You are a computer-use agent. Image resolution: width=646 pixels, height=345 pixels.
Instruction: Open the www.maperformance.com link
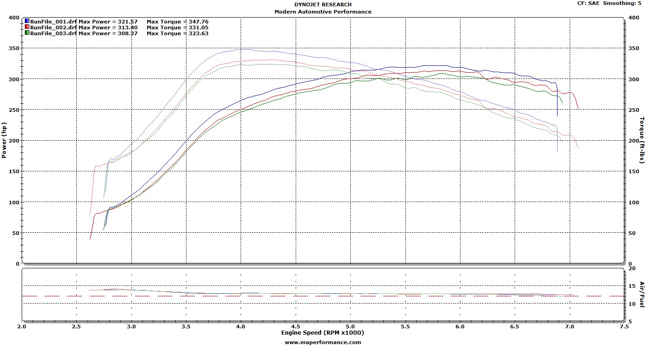coord(323,342)
